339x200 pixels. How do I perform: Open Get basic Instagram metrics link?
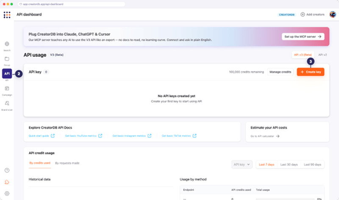(x=129, y=136)
